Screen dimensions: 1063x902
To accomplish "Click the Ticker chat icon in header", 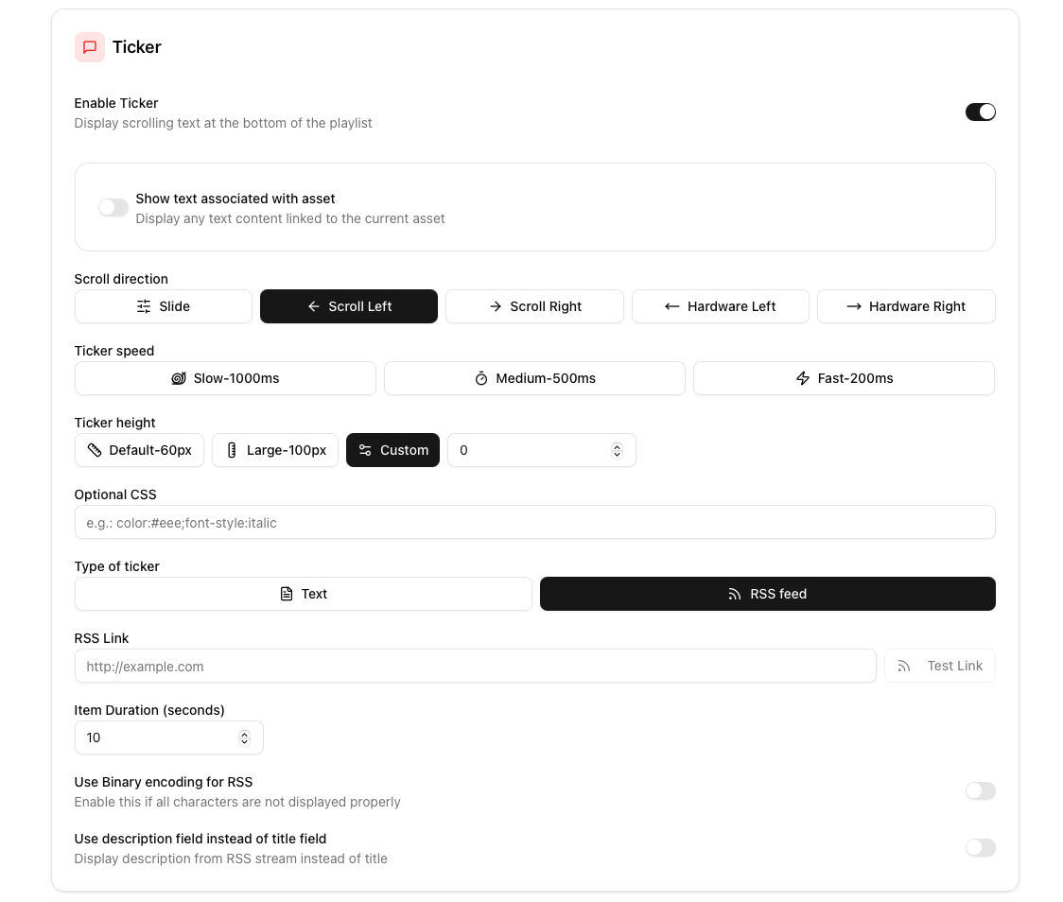I will pos(90,47).
